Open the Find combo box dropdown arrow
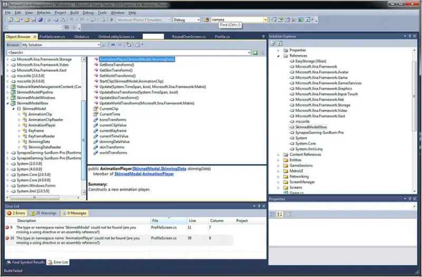The width and height of the screenshot is (422, 277). pos(265,20)
